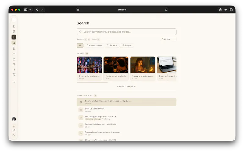Open conversations chat bubble icon in sidebar

pyautogui.click(x=14, y=54)
